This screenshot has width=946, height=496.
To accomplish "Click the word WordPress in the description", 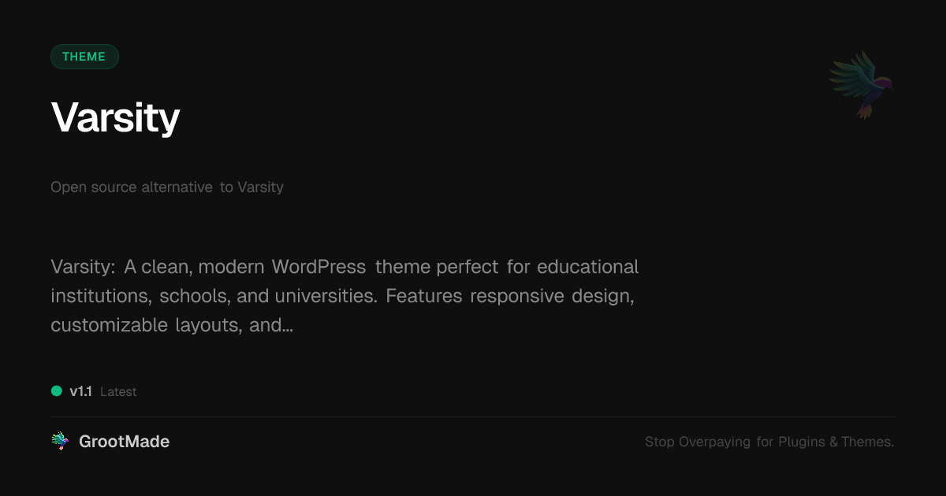I will click(x=318, y=267).
